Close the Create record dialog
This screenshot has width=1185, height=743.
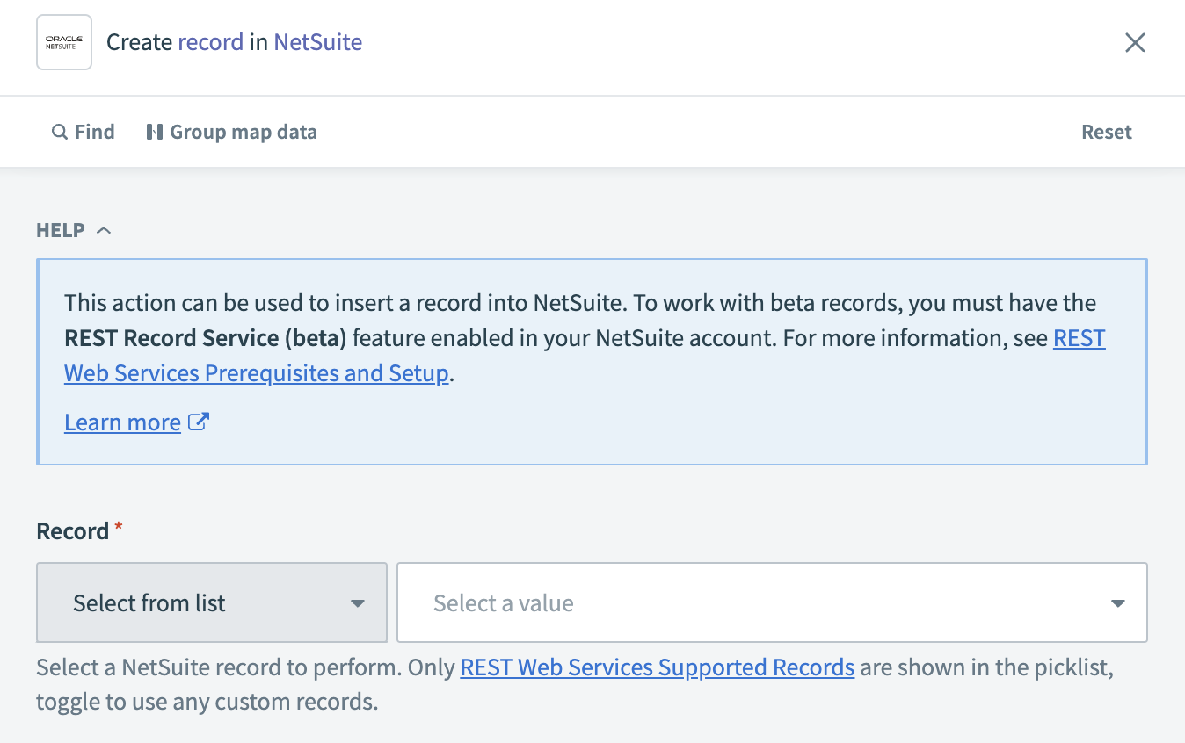(x=1135, y=42)
